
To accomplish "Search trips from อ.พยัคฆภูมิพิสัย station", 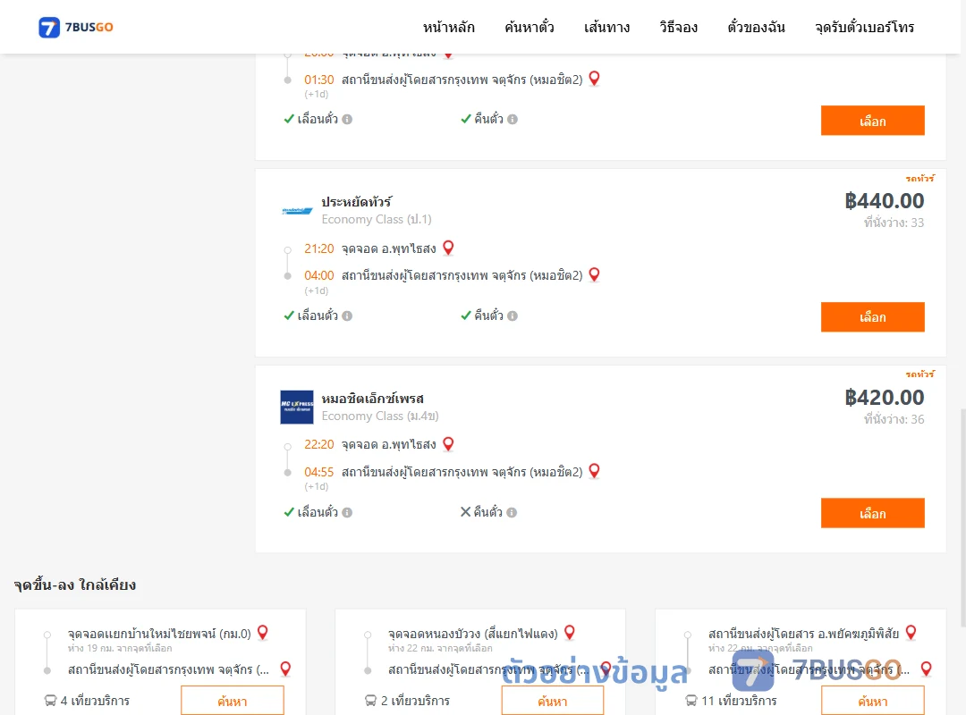I will pos(872,701).
